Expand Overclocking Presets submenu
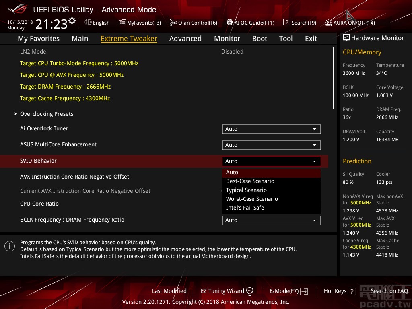412x309 pixels. click(47, 114)
